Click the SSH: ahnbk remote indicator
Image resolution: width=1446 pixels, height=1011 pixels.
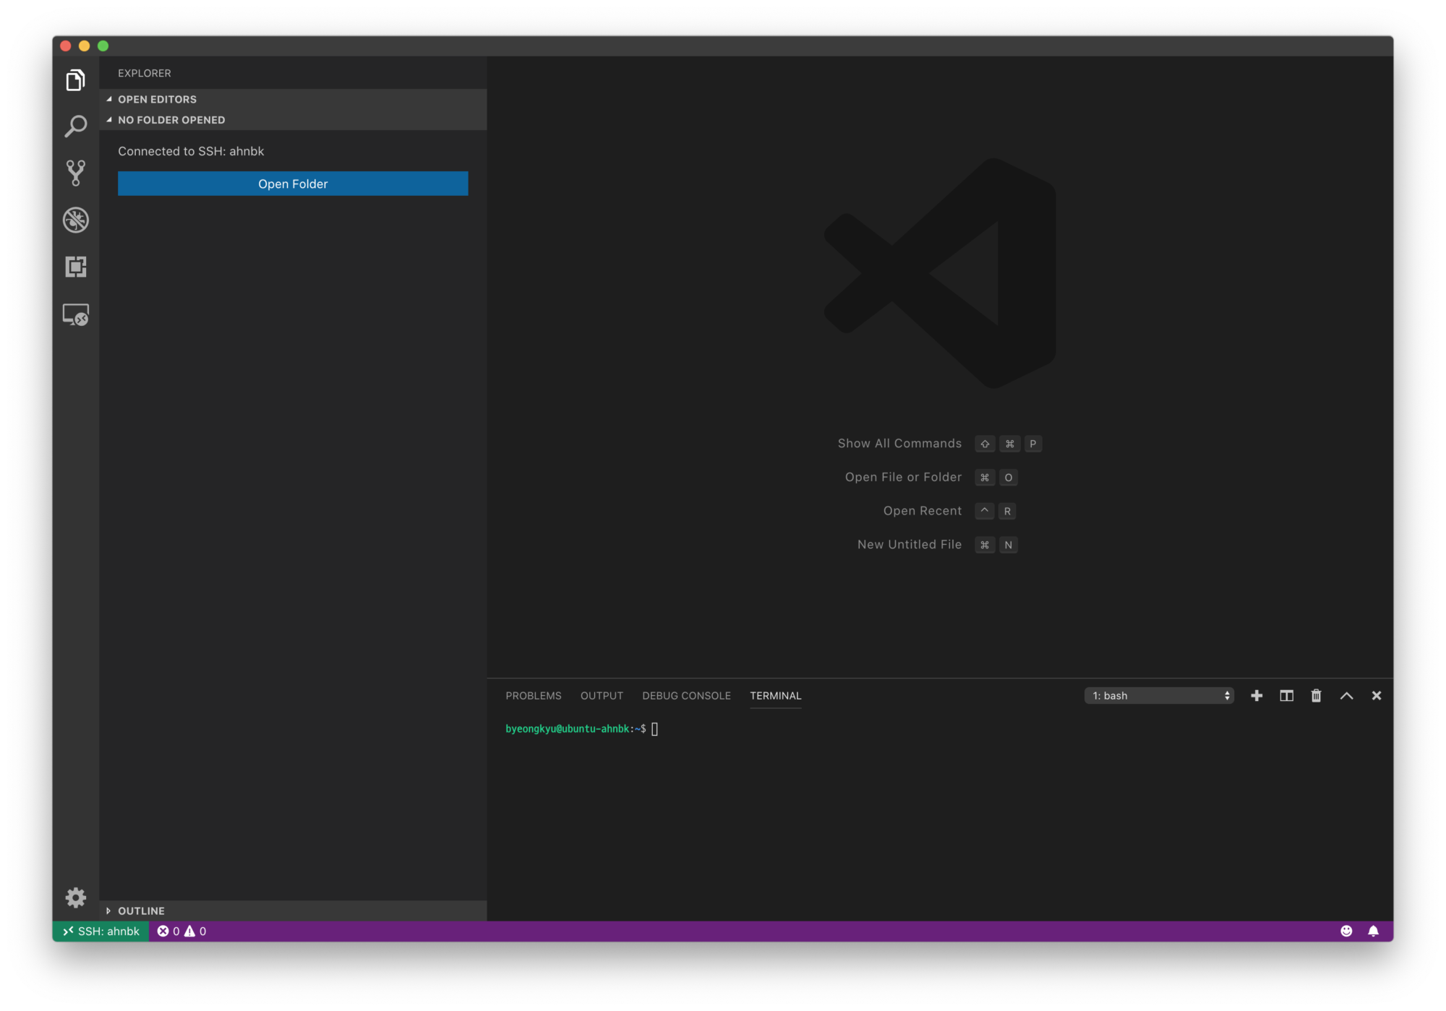101,931
